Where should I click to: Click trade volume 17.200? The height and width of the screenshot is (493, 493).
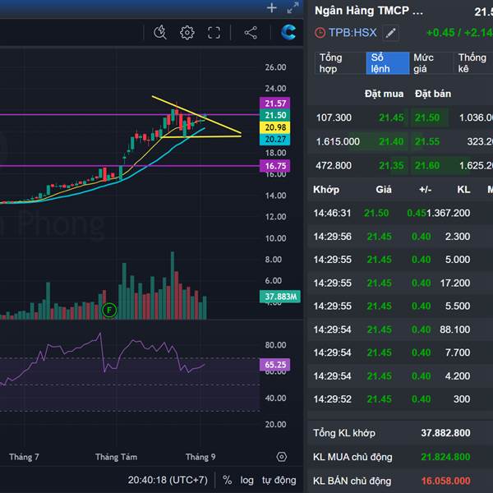455,283
